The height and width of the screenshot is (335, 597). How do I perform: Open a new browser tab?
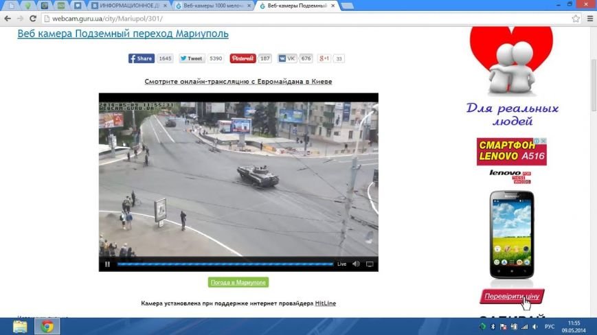(347, 5)
